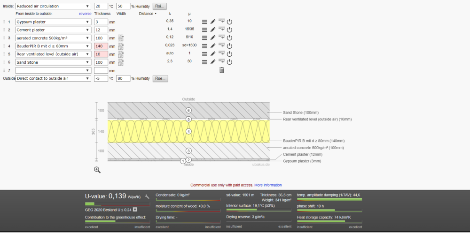Edit BauderPIR material with pencil icon

(x=213, y=46)
